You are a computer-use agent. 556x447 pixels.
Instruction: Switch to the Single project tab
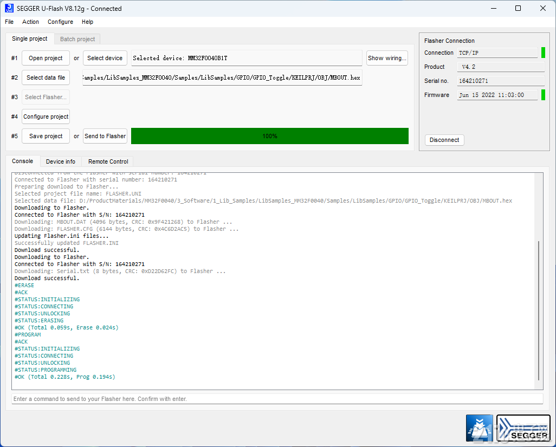29,38
